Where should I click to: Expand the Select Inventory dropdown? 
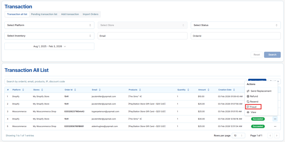tap(49, 36)
